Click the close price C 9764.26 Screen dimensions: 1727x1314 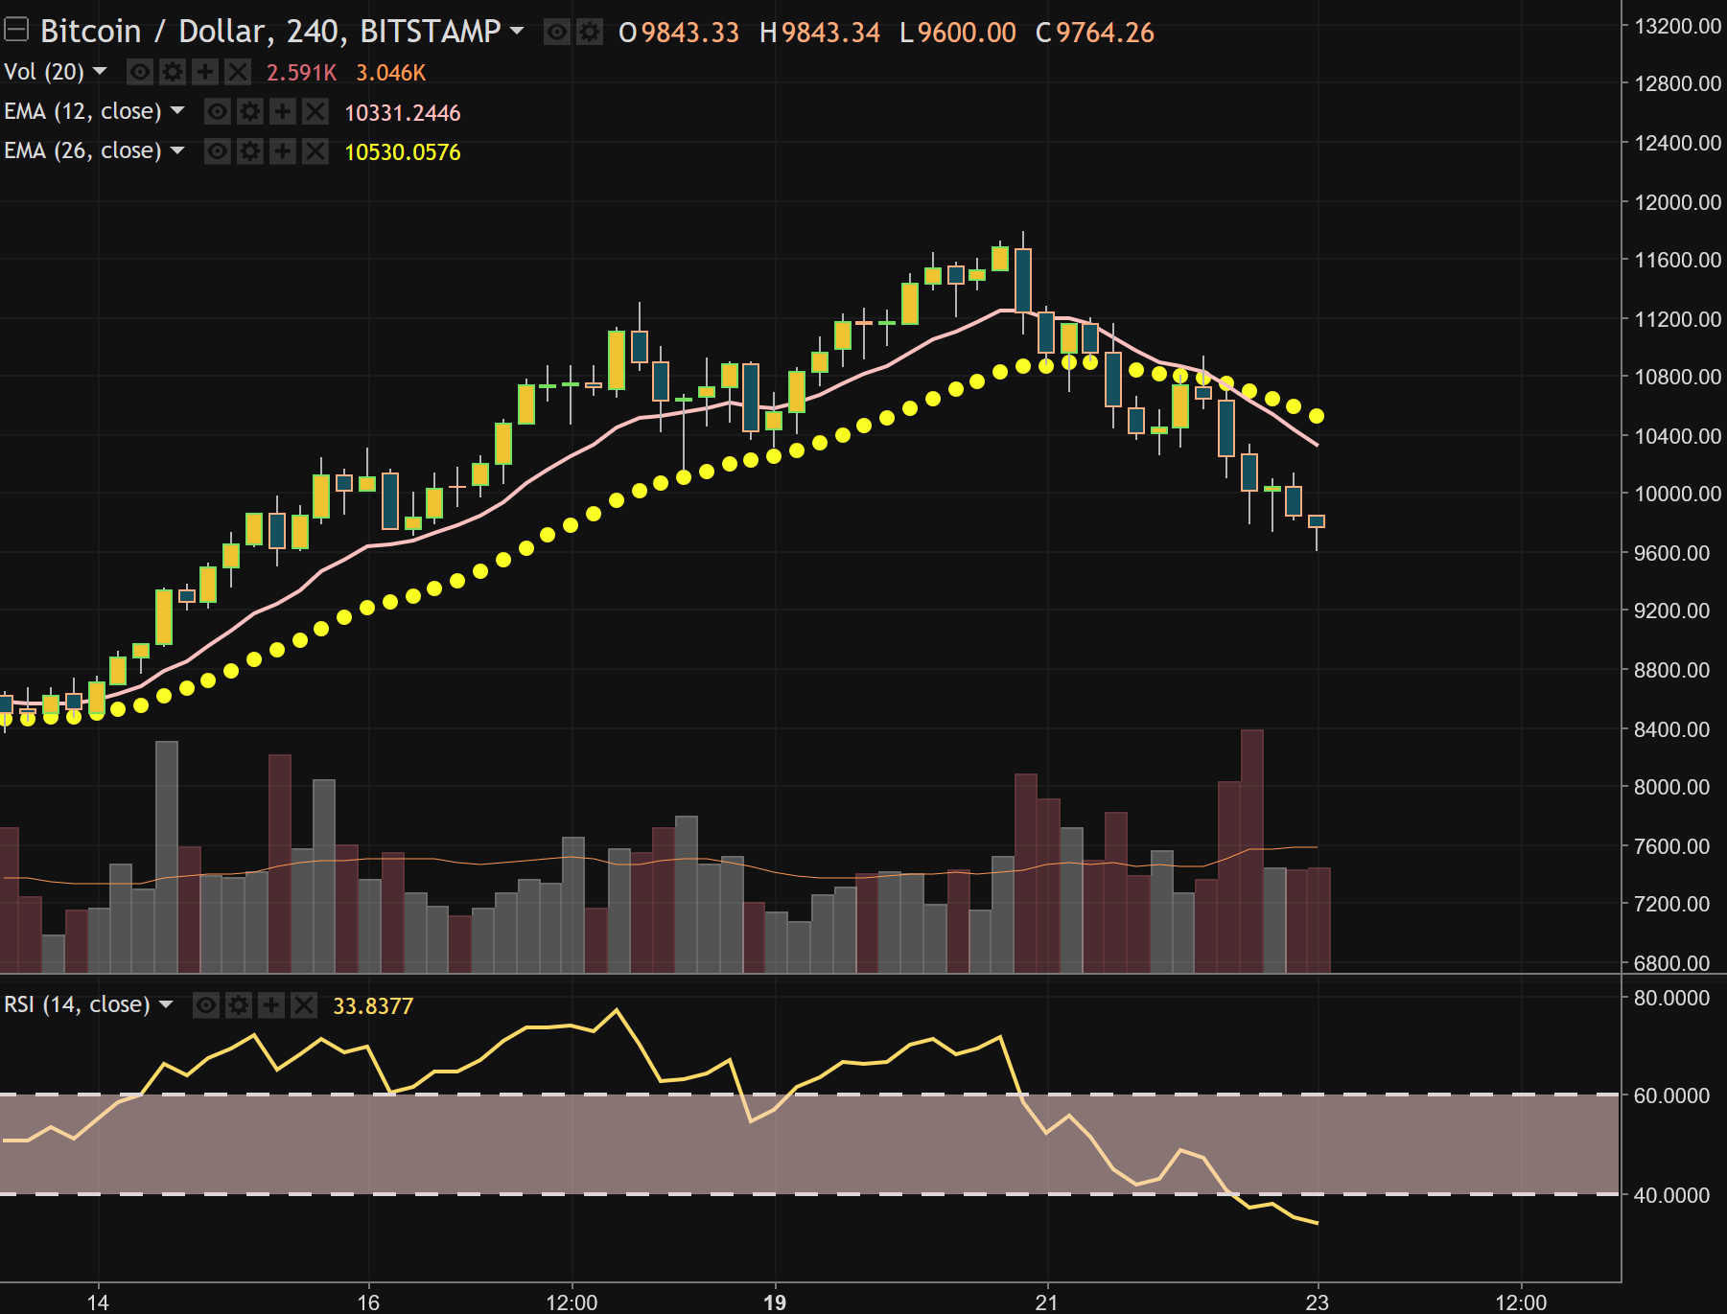1095,33
